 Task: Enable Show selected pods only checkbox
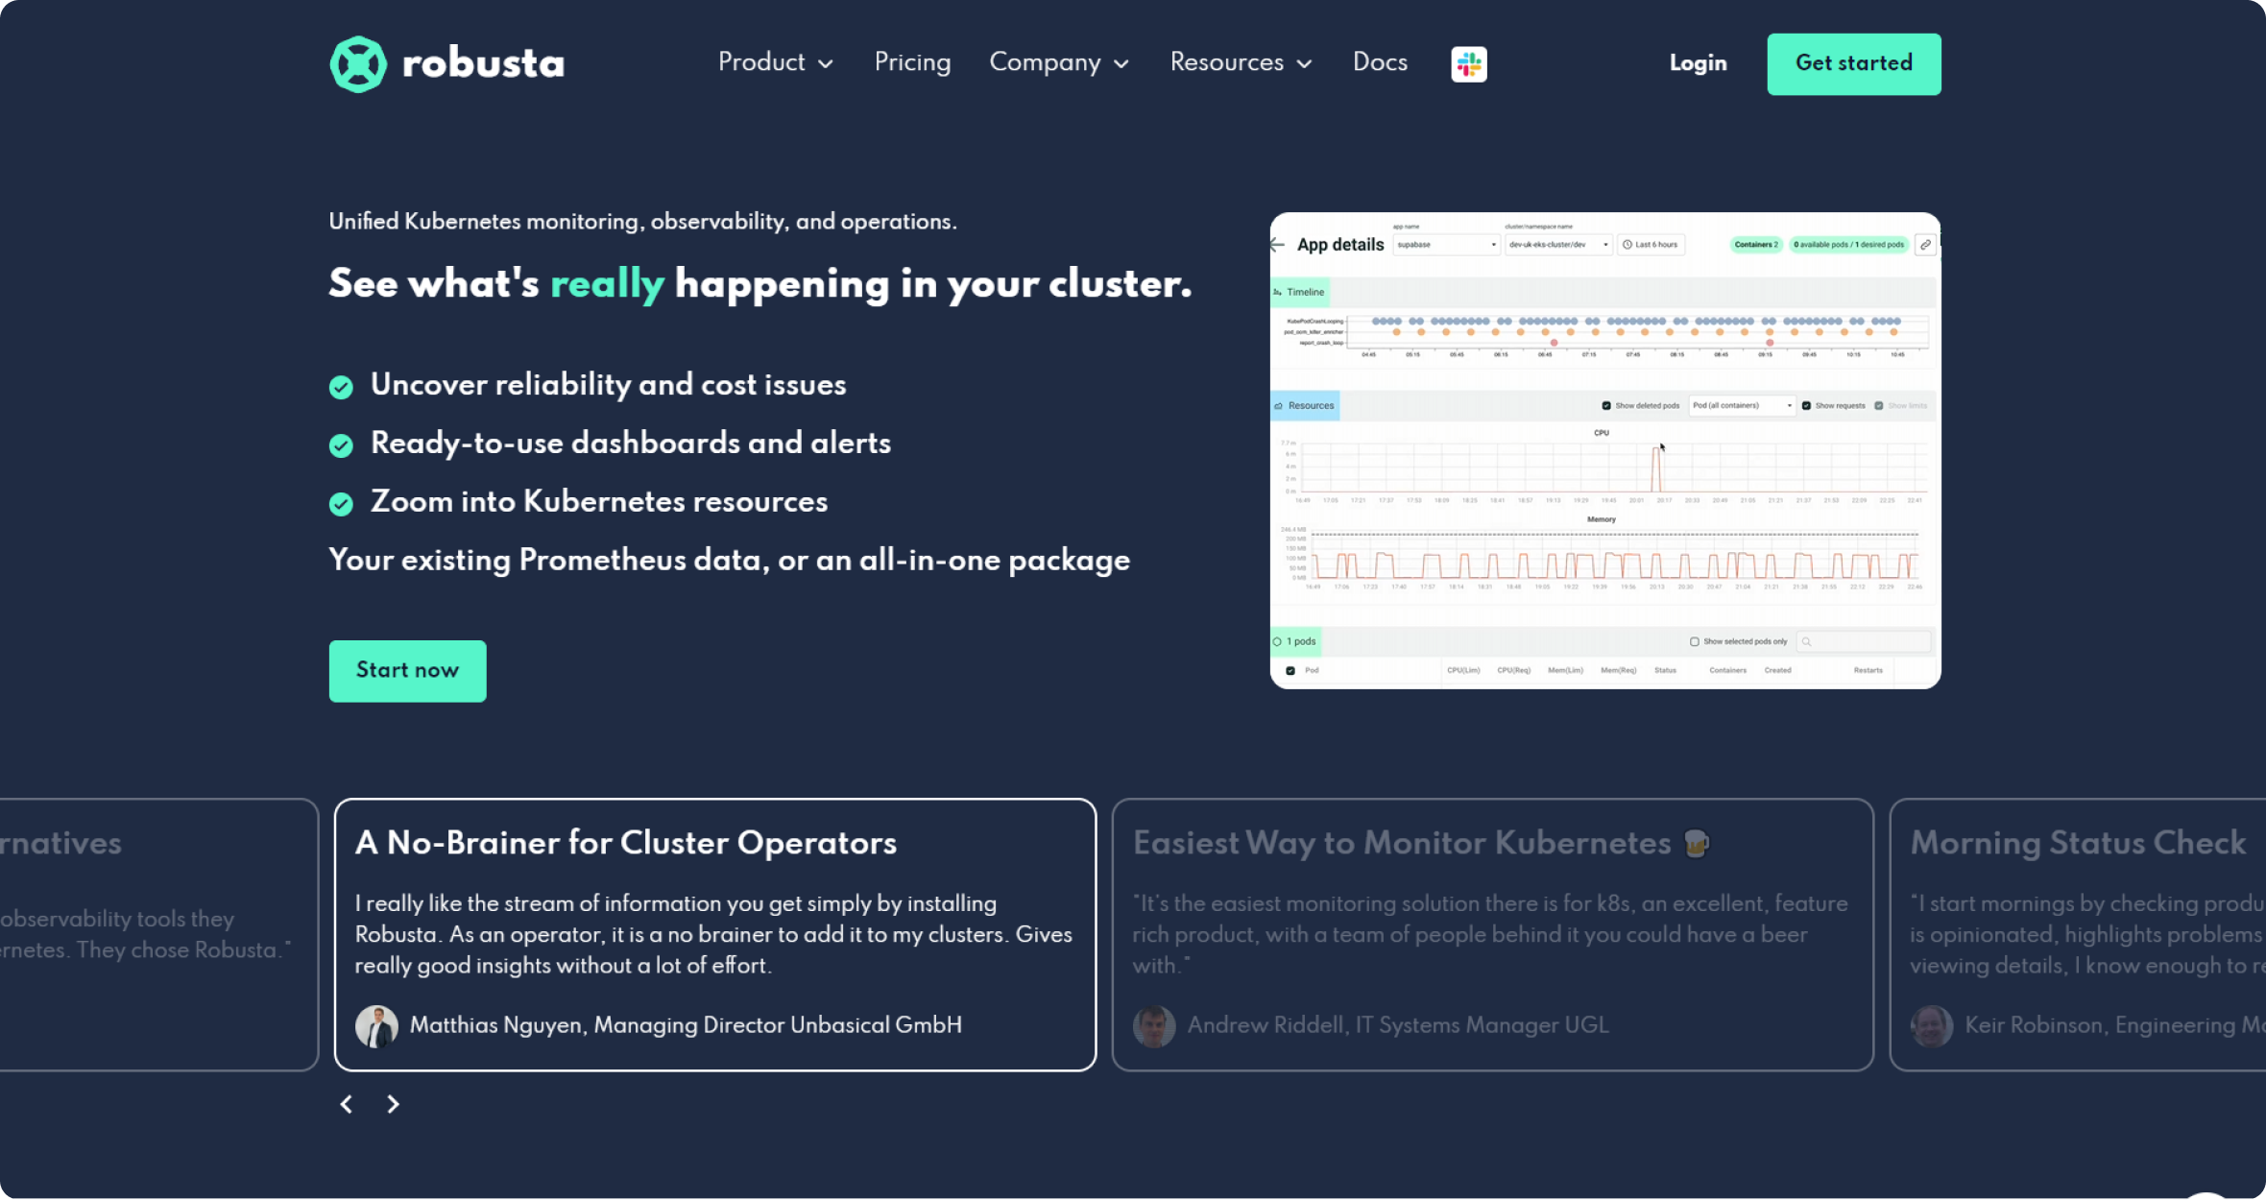(x=1695, y=641)
